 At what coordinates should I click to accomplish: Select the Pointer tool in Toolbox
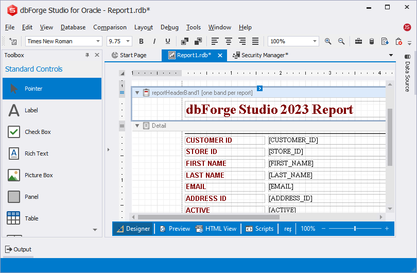click(51, 89)
